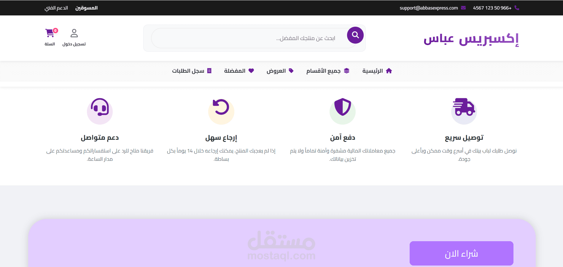Click the توصيل سريع heading
This screenshot has height=267, width=563.
click(464, 138)
